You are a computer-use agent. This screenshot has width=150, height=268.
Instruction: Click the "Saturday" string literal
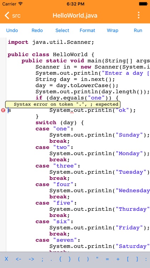[x=133, y=246]
